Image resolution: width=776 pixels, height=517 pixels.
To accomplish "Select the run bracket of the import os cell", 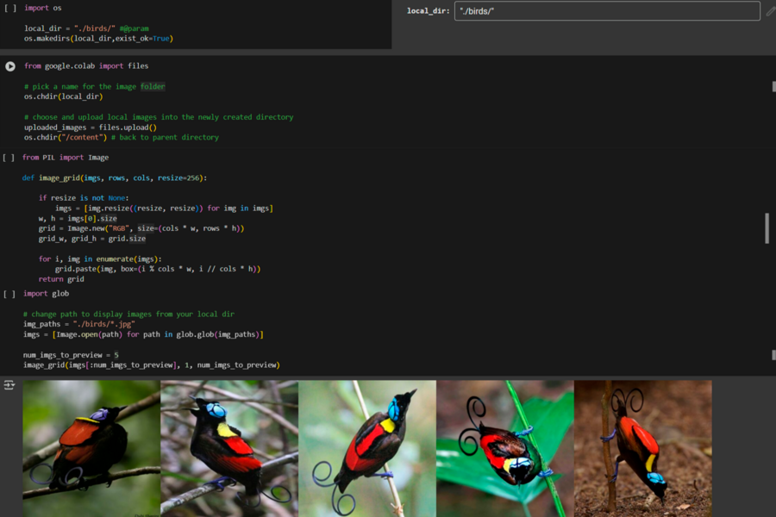I will 9,8.
